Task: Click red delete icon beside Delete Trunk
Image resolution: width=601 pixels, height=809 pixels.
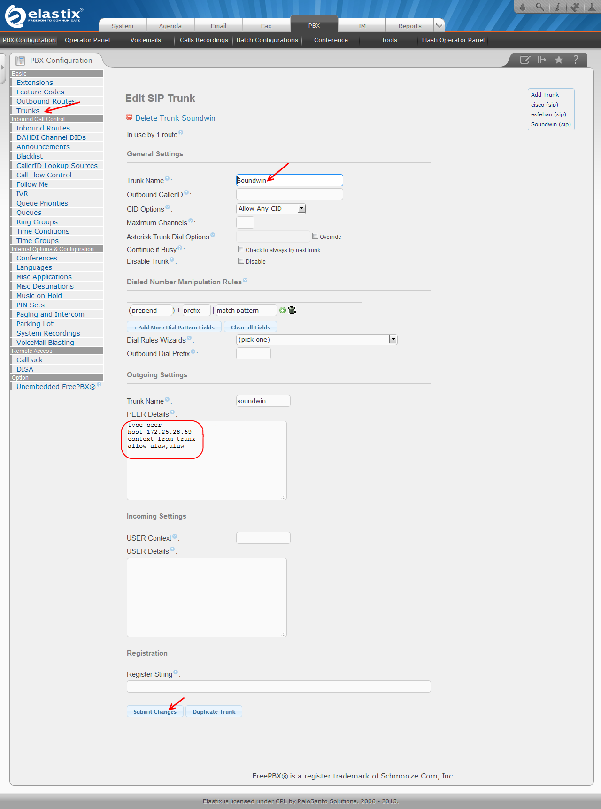Action: pyautogui.click(x=129, y=117)
